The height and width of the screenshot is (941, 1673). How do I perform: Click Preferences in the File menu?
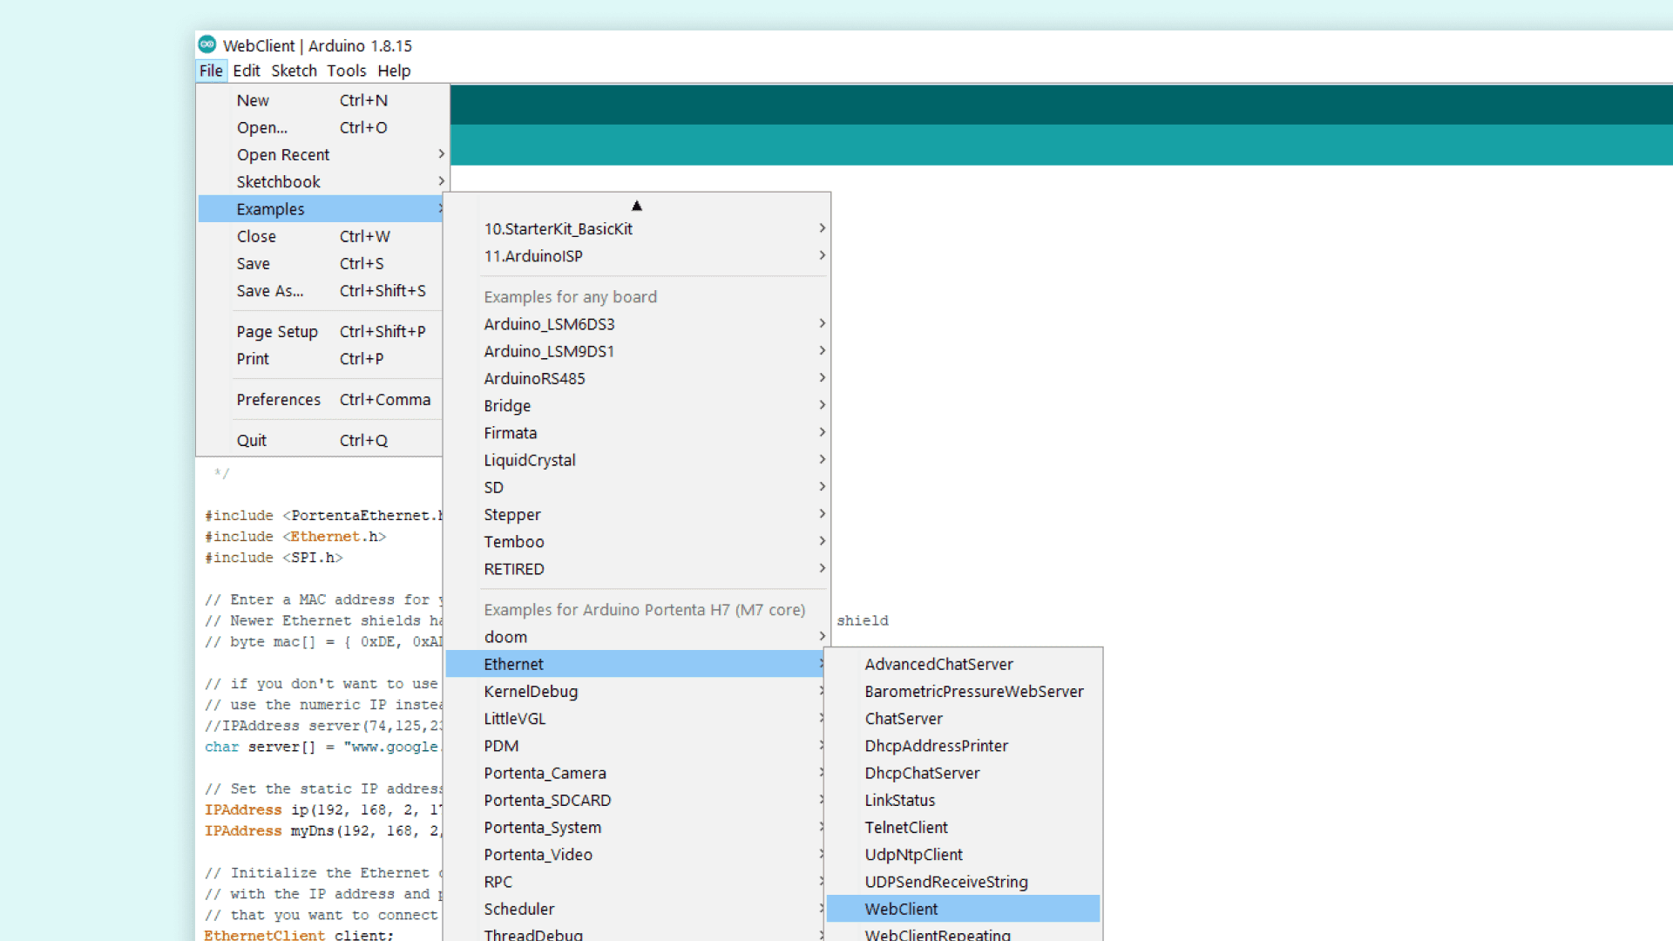point(279,399)
